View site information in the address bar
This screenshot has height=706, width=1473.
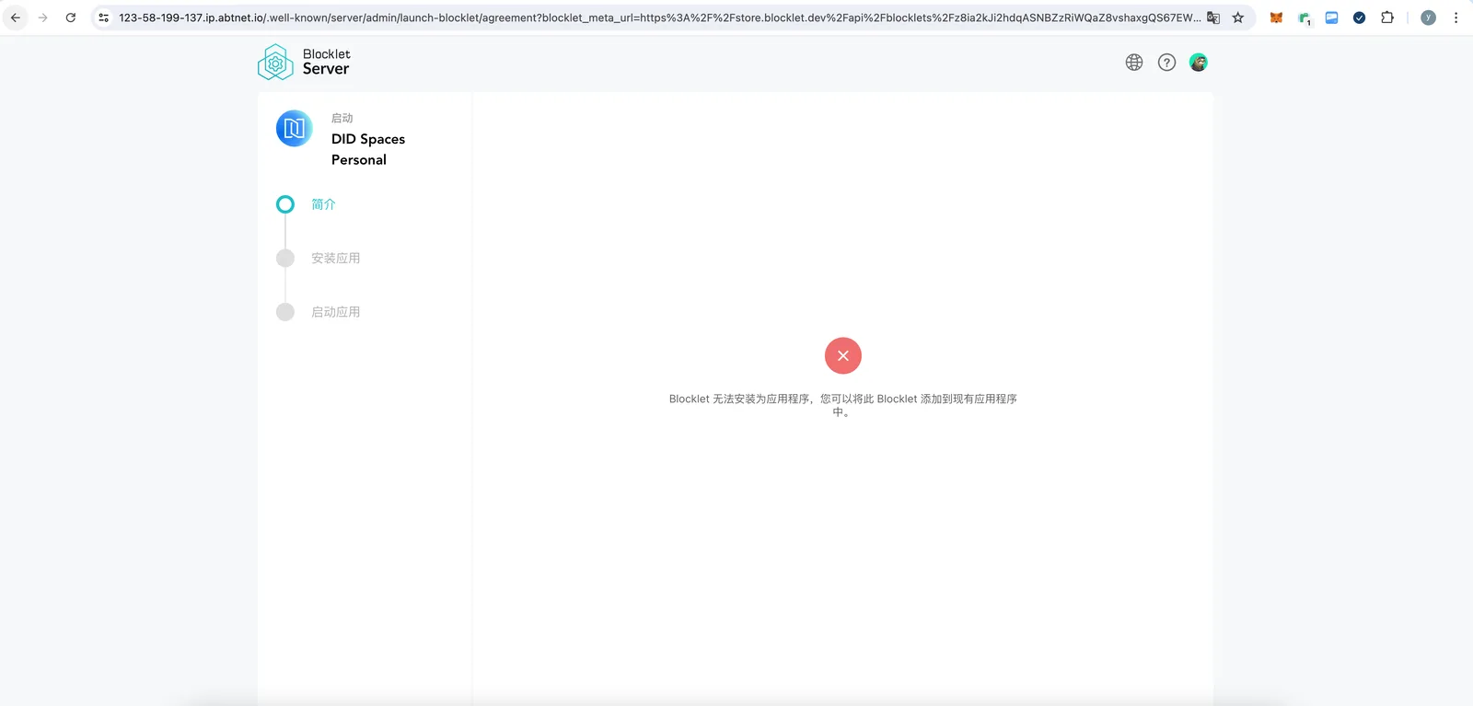(x=104, y=17)
